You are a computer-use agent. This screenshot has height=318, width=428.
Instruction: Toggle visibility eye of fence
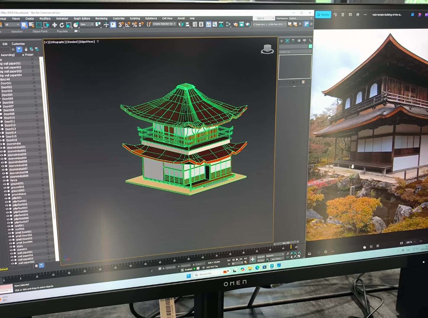[x=4, y=180]
